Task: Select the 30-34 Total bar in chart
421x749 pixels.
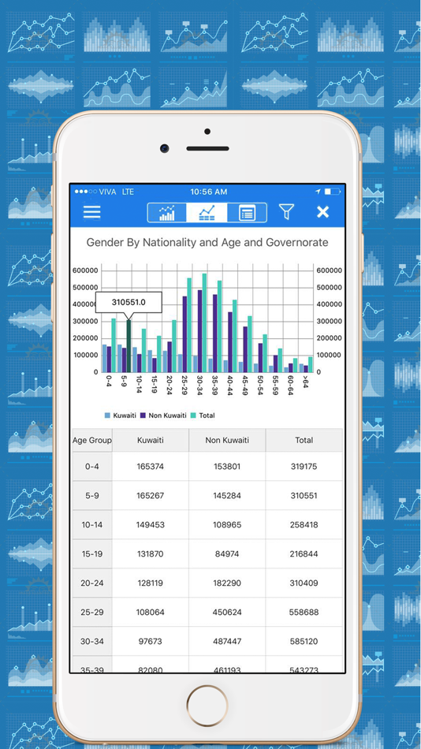Action: [204, 323]
